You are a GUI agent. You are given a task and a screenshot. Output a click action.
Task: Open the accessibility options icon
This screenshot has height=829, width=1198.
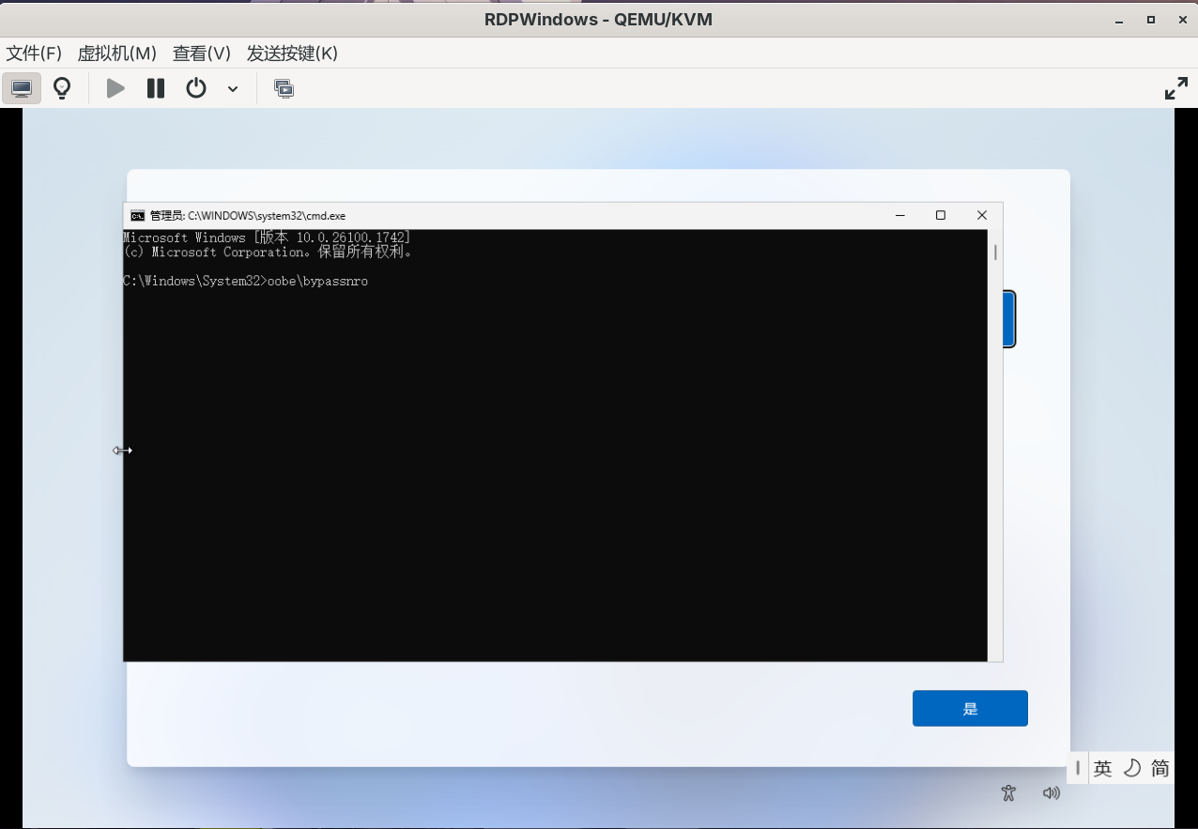(1008, 792)
